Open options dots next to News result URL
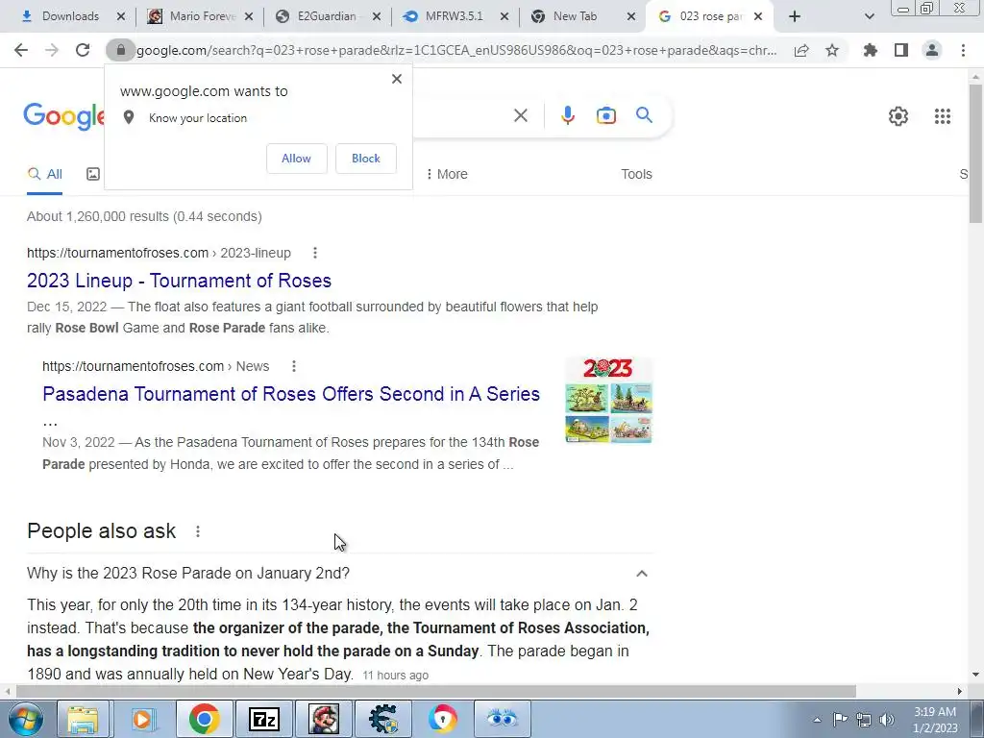 click(x=294, y=366)
